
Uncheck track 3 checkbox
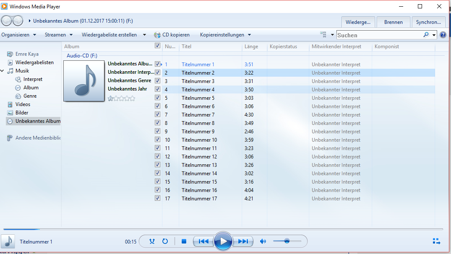tap(157, 80)
